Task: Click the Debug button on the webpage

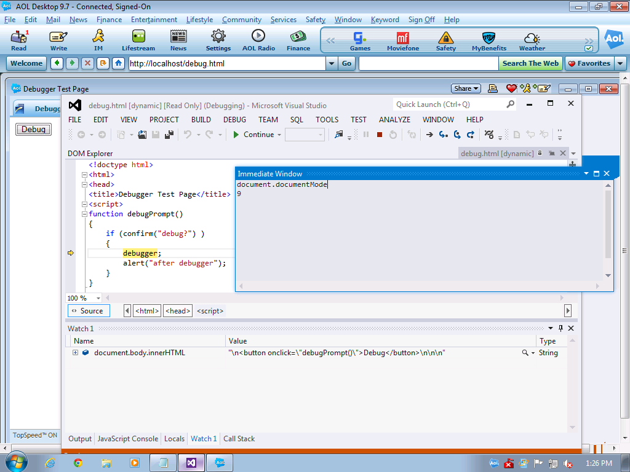Action: tap(33, 129)
